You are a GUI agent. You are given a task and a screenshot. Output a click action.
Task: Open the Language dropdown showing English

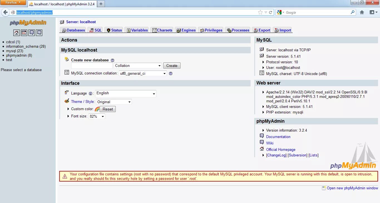126,93
